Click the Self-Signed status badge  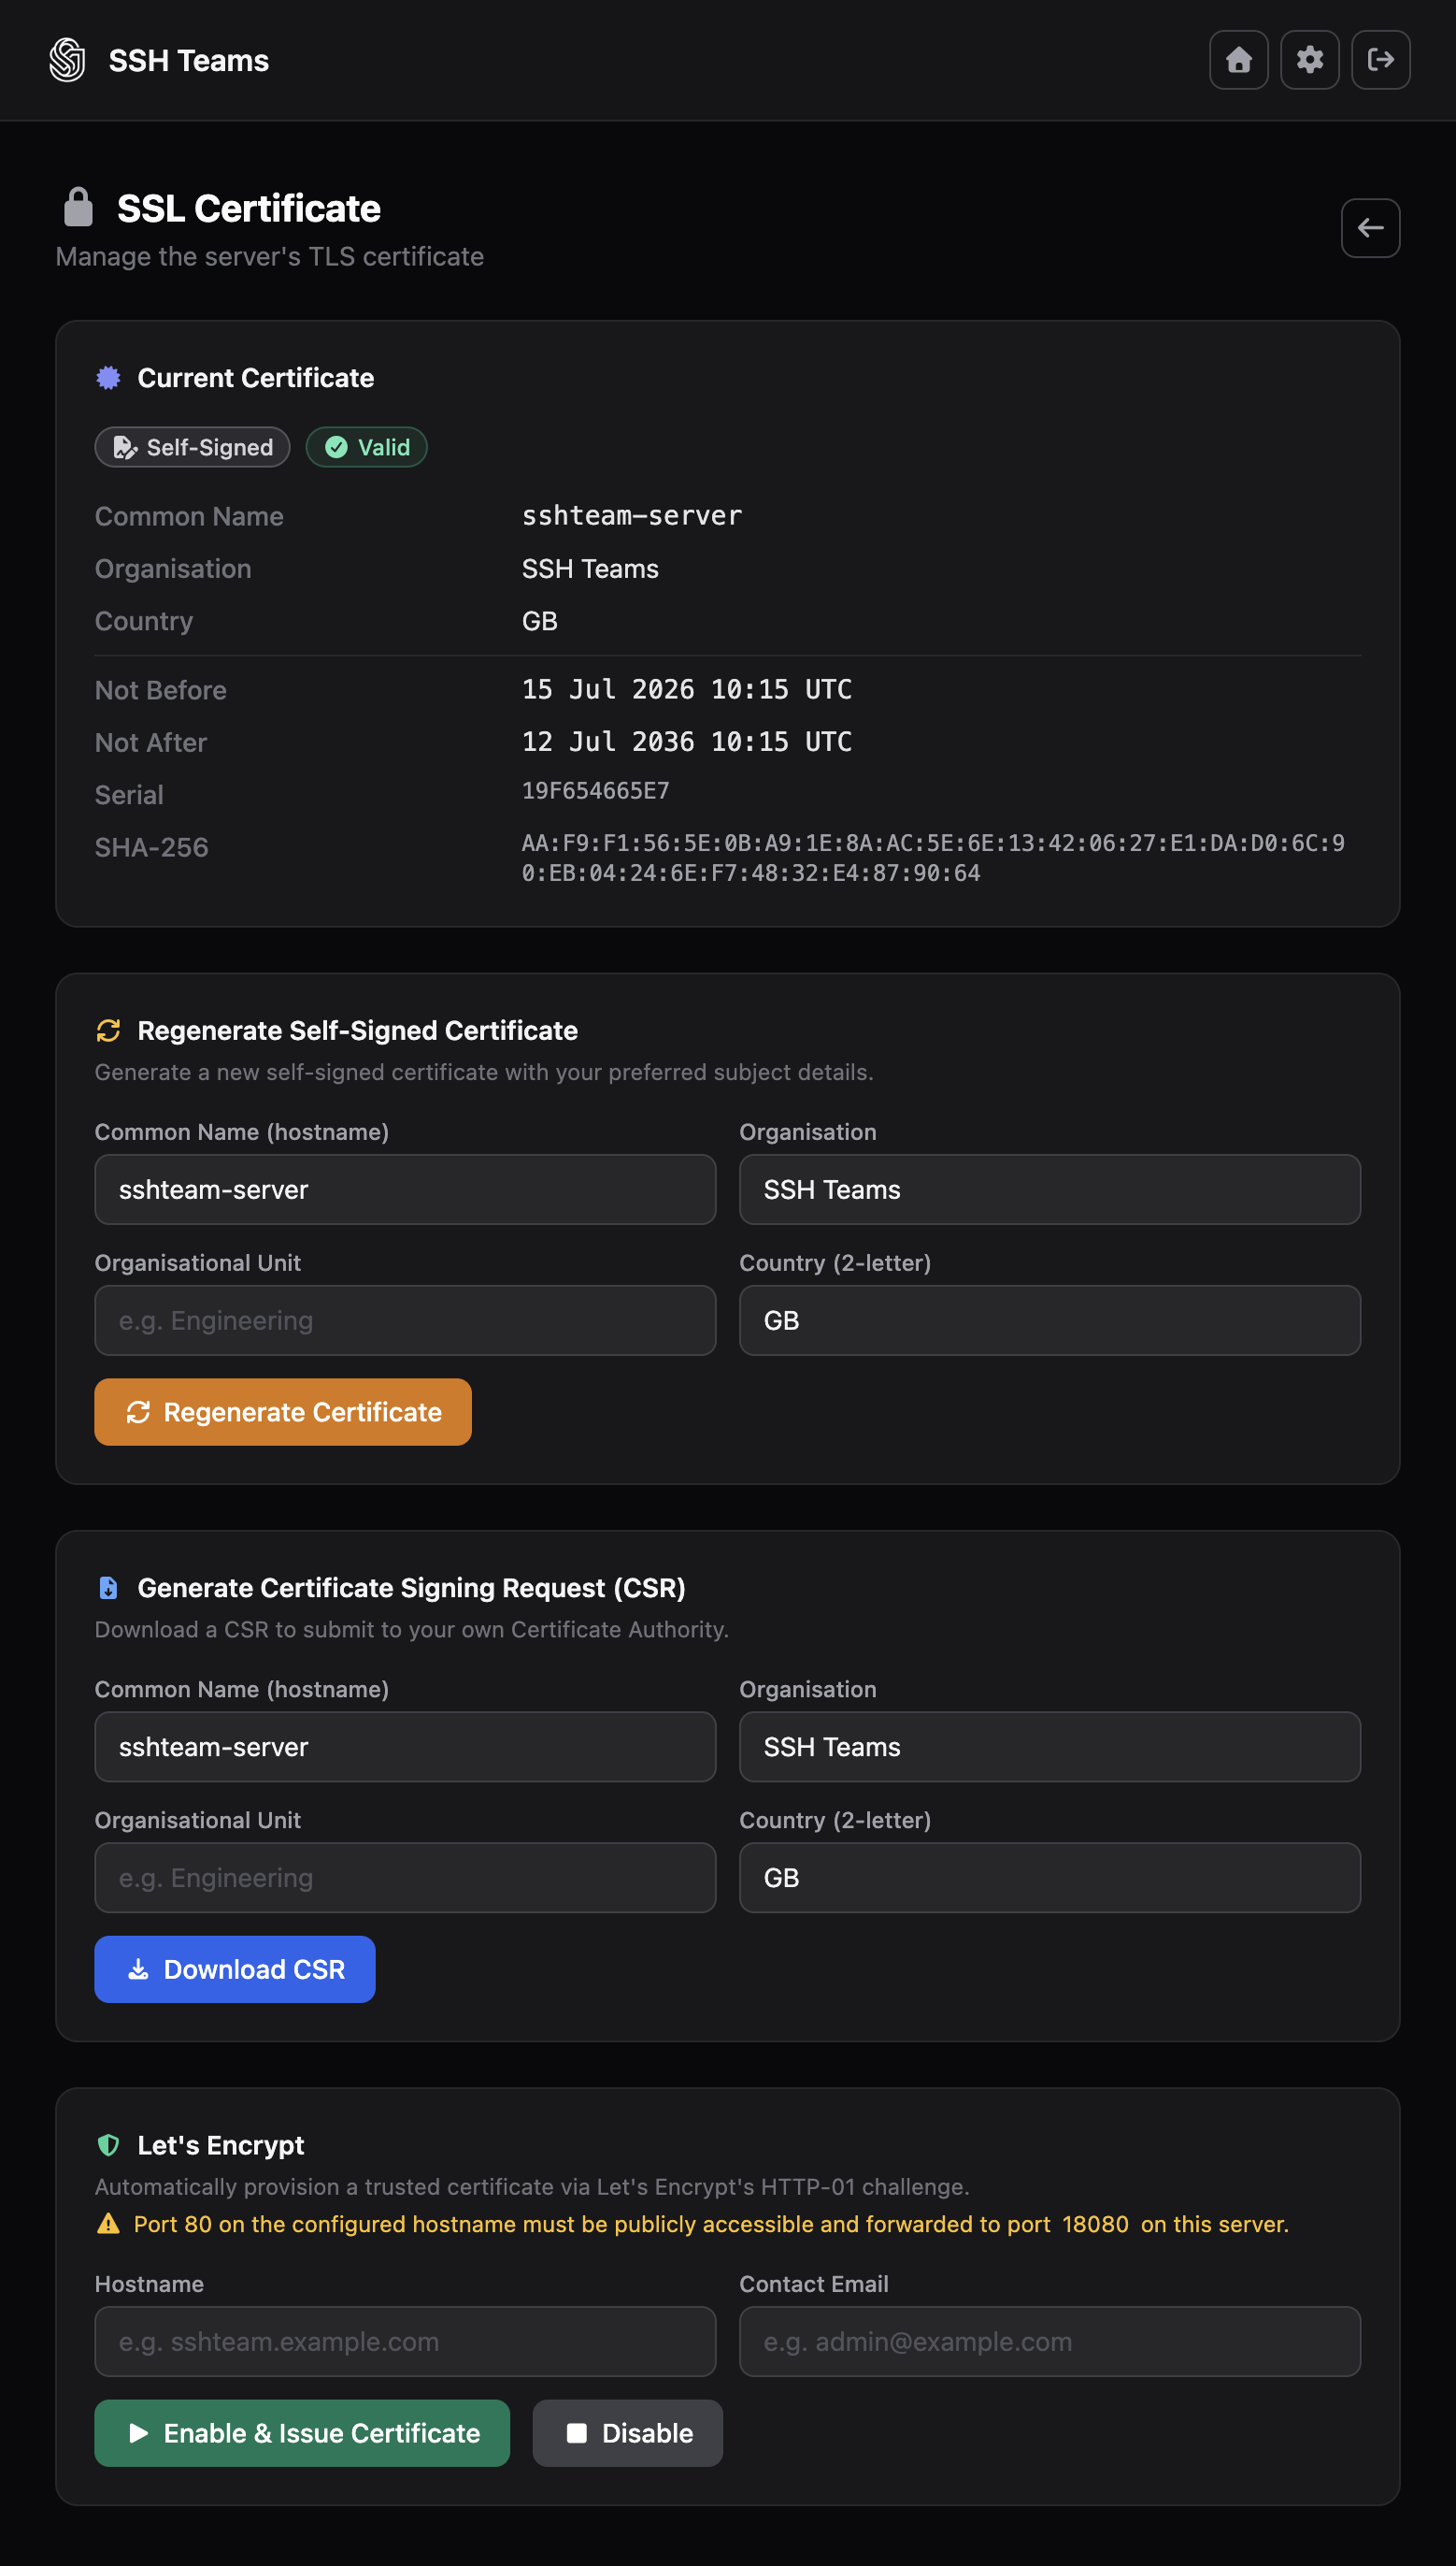192,447
